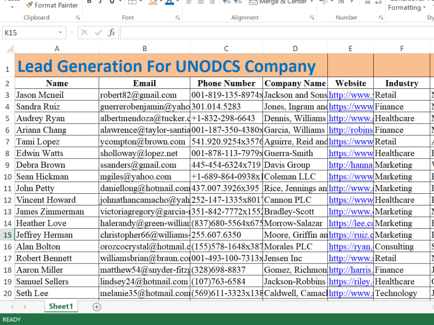
Task: Apply the blue font color
Action: 169,2
